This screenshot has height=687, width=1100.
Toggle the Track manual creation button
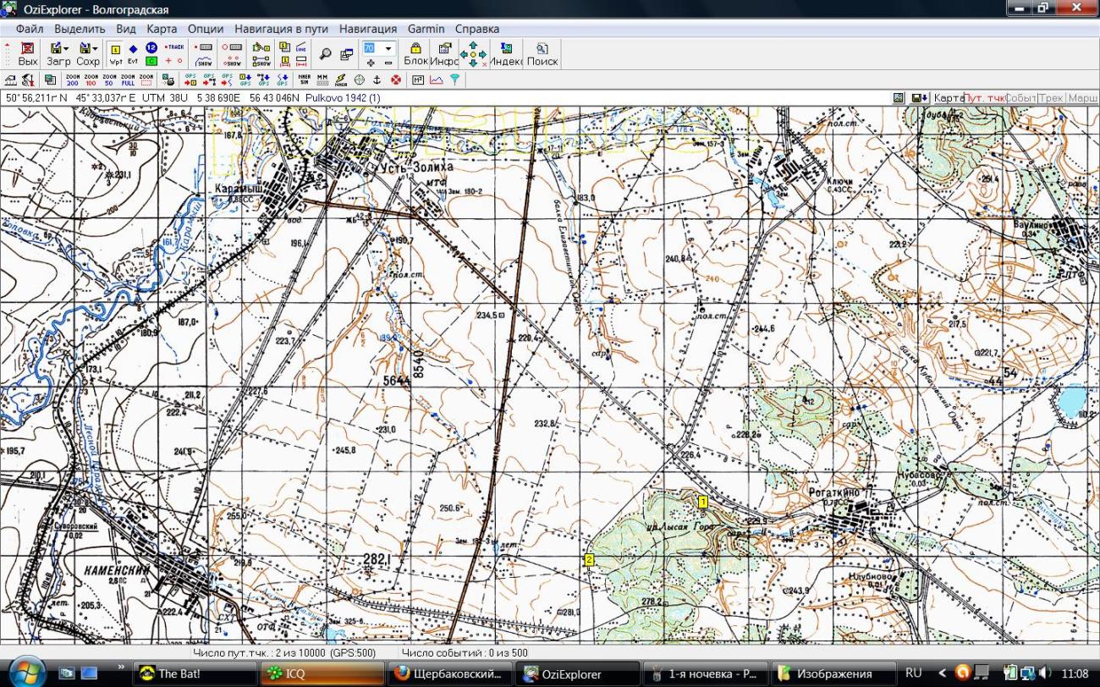point(174,47)
